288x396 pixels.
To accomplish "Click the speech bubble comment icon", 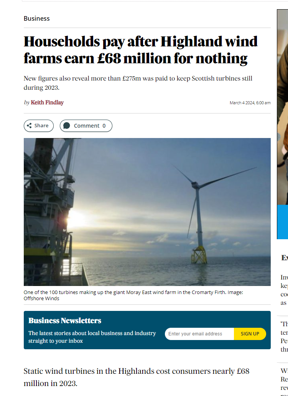I will 66,125.
